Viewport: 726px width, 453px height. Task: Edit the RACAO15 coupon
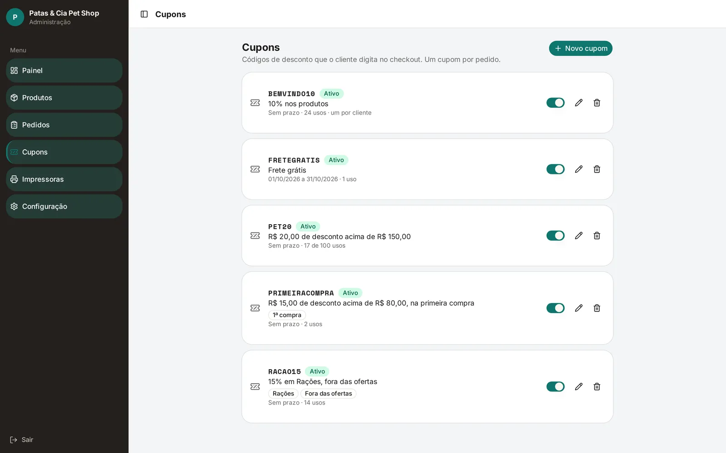click(x=579, y=386)
